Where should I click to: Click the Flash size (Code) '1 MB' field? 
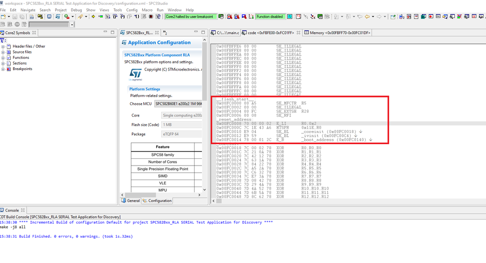pyautogui.click(x=181, y=125)
